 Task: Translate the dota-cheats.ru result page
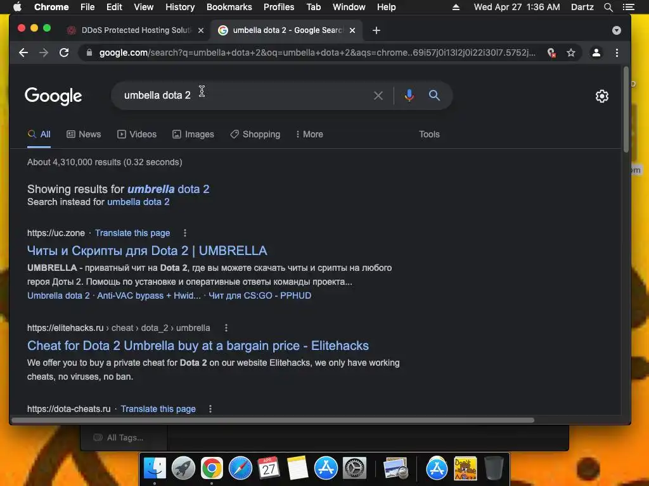click(x=158, y=409)
